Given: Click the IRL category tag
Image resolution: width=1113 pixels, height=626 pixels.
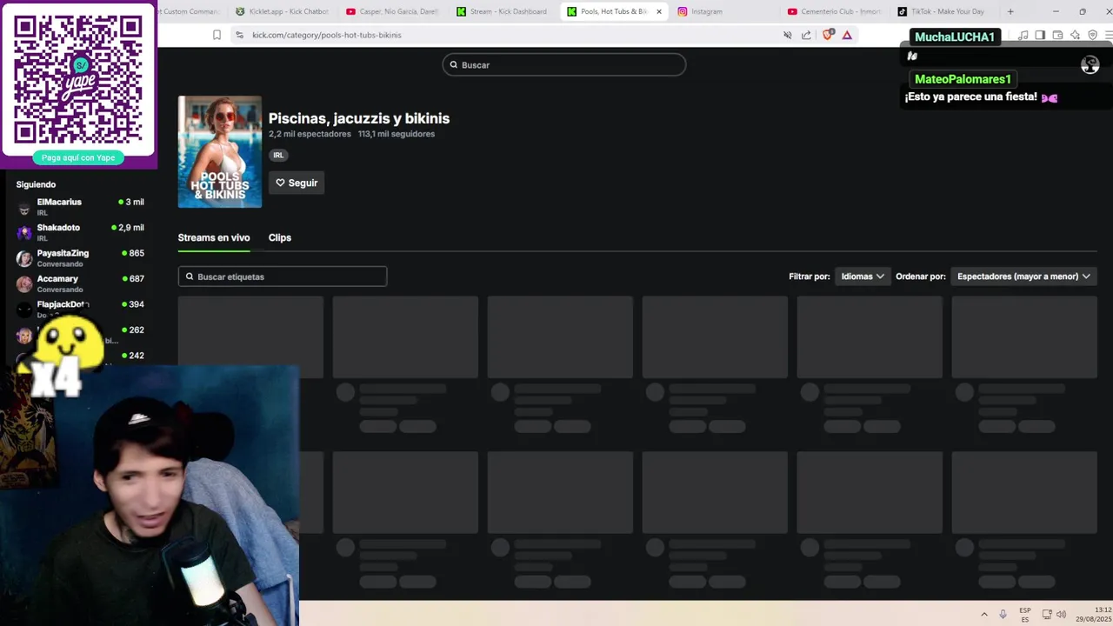Looking at the screenshot, I should coord(278,155).
